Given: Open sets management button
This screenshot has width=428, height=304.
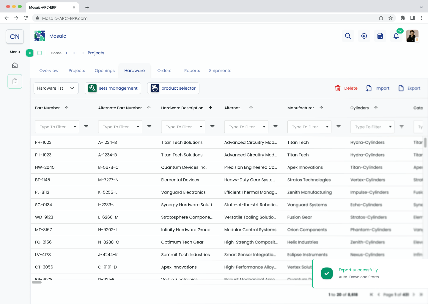Looking at the screenshot, I should 113,88.
